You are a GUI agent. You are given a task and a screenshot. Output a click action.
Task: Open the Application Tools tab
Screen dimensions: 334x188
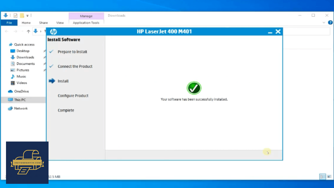(x=86, y=23)
